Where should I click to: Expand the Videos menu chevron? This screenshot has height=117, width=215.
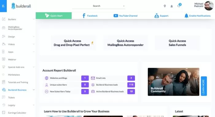[x=33, y=44]
